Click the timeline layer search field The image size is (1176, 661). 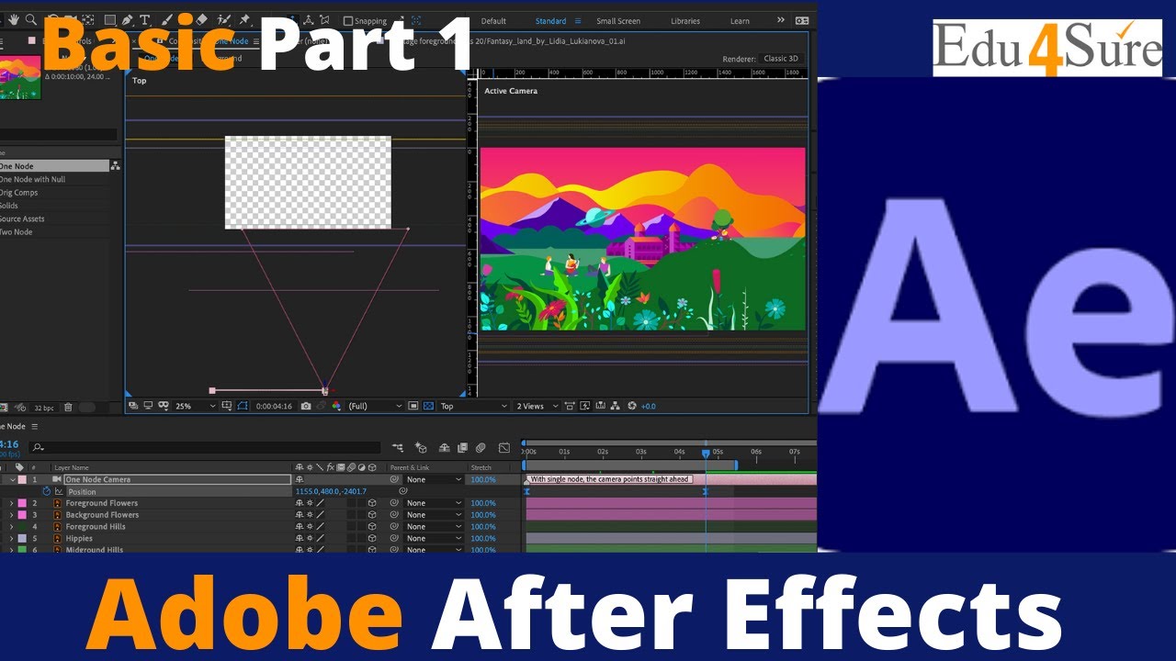(x=204, y=448)
